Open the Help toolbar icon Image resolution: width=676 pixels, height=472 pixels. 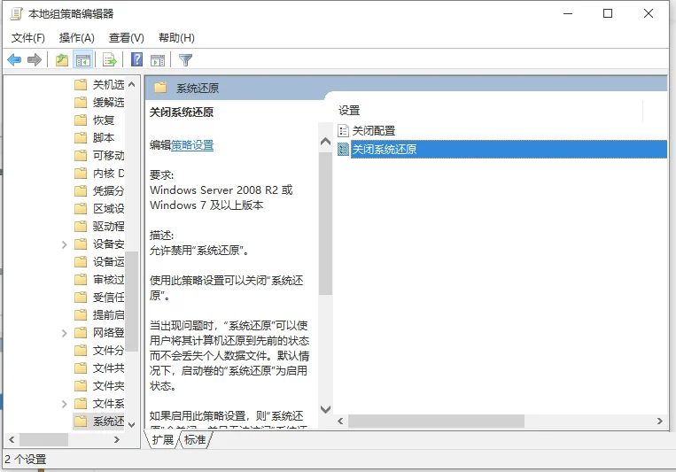[x=136, y=59]
